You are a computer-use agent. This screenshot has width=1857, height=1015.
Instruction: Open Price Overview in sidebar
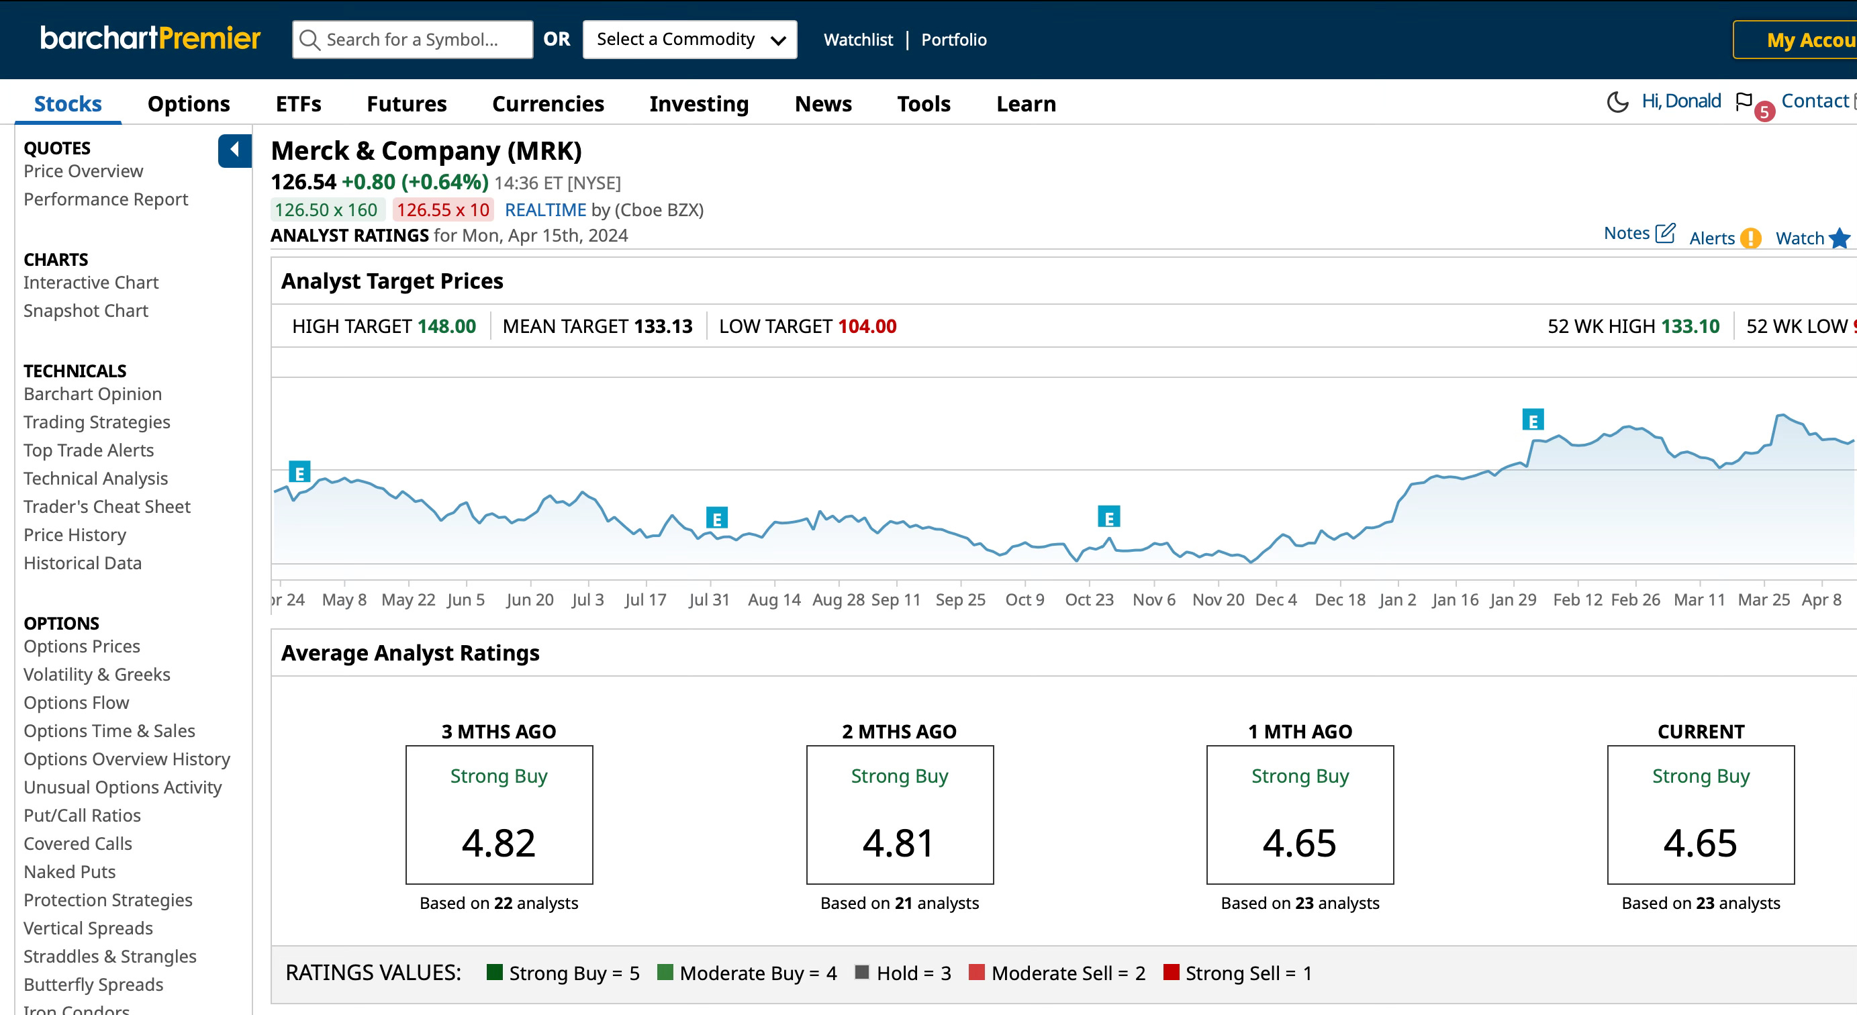[x=84, y=171]
